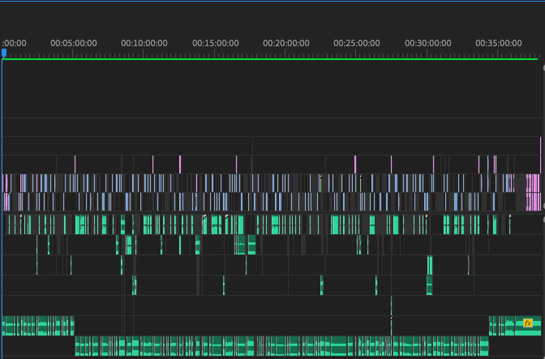
Task: Click the top video-track vertical scroll handle
Action: pos(544,68)
